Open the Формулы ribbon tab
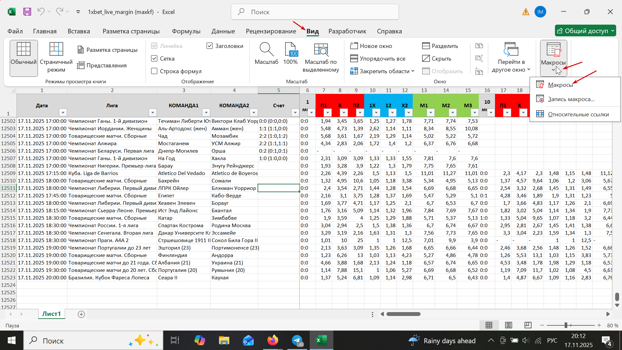Screen dimensions: 622x350 point(186,31)
